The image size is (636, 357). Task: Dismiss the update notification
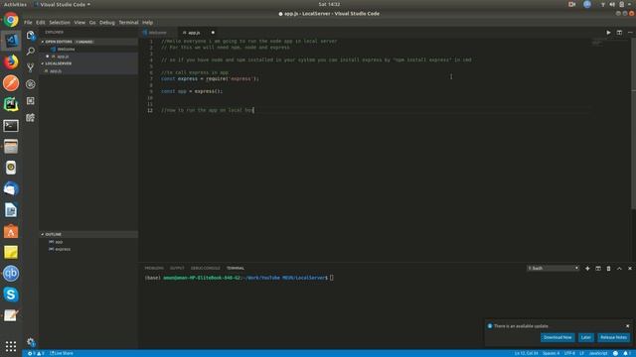627,326
